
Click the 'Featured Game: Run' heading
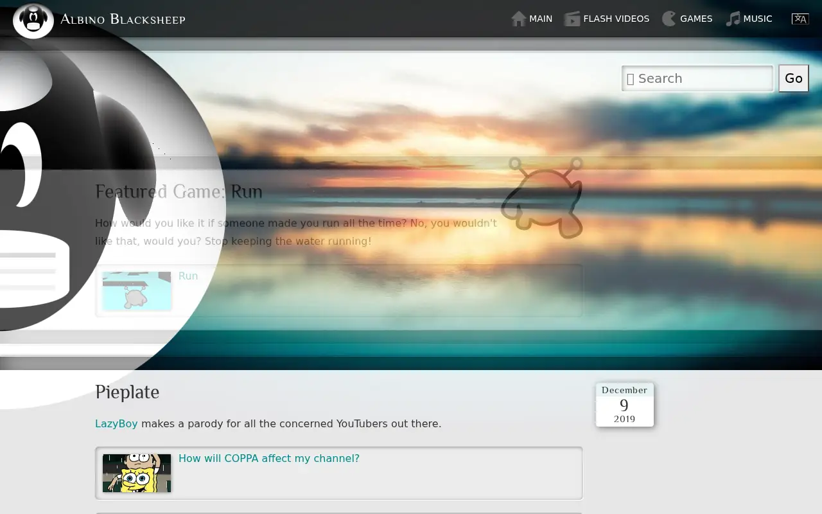[179, 191]
